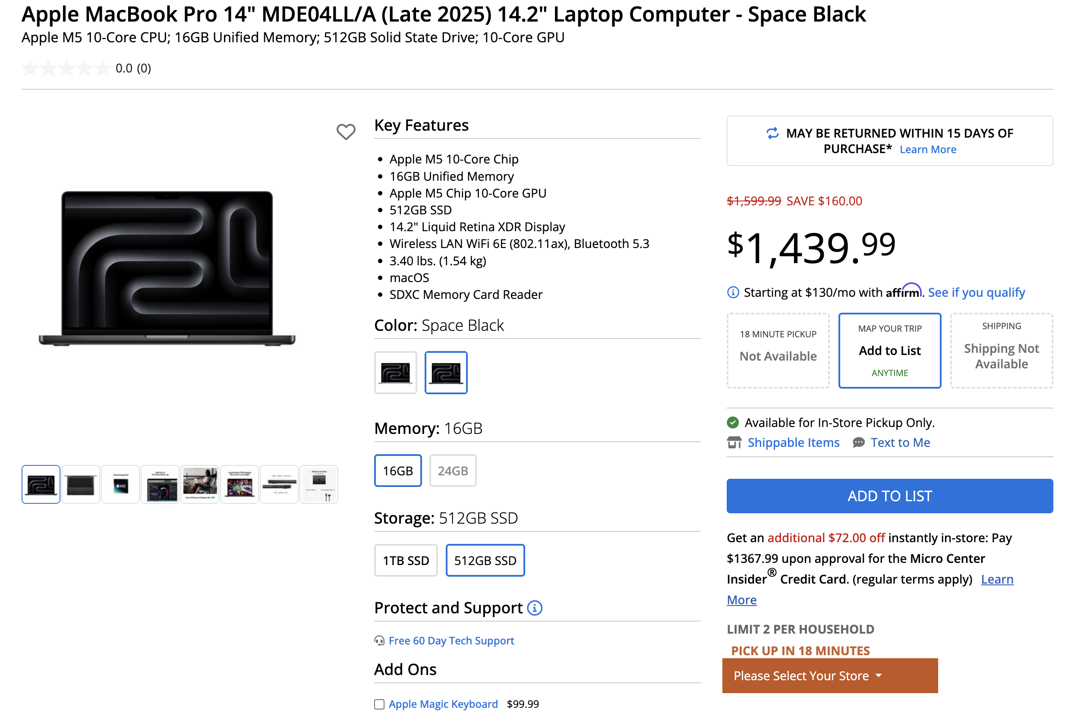1084x716 pixels.
Task: Click Learn More about the return policy
Action: tap(927, 149)
